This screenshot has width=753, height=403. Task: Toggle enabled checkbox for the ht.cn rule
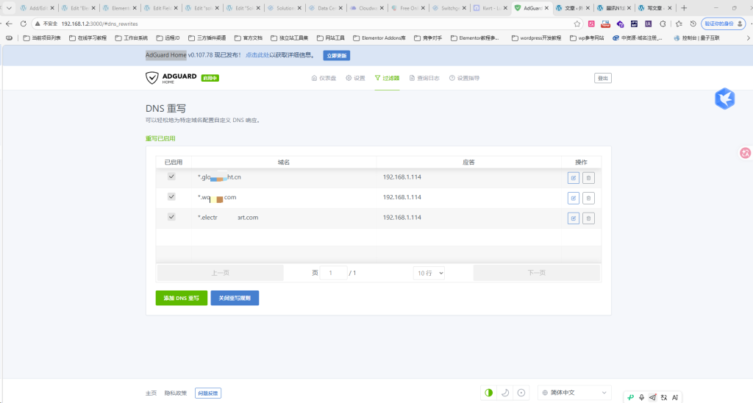pos(171,176)
